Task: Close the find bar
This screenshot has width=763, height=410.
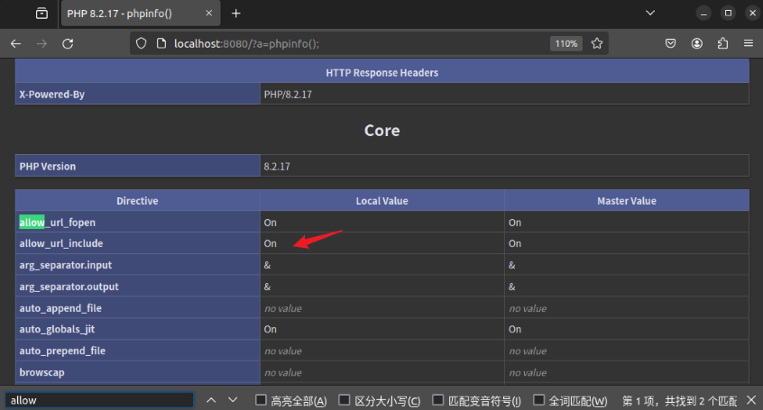Action: pos(750,400)
